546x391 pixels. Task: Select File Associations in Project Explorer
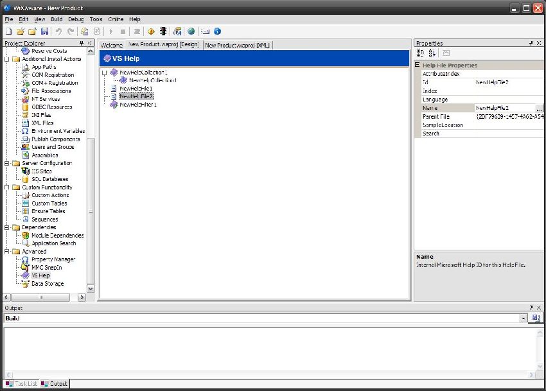coord(51,91)
